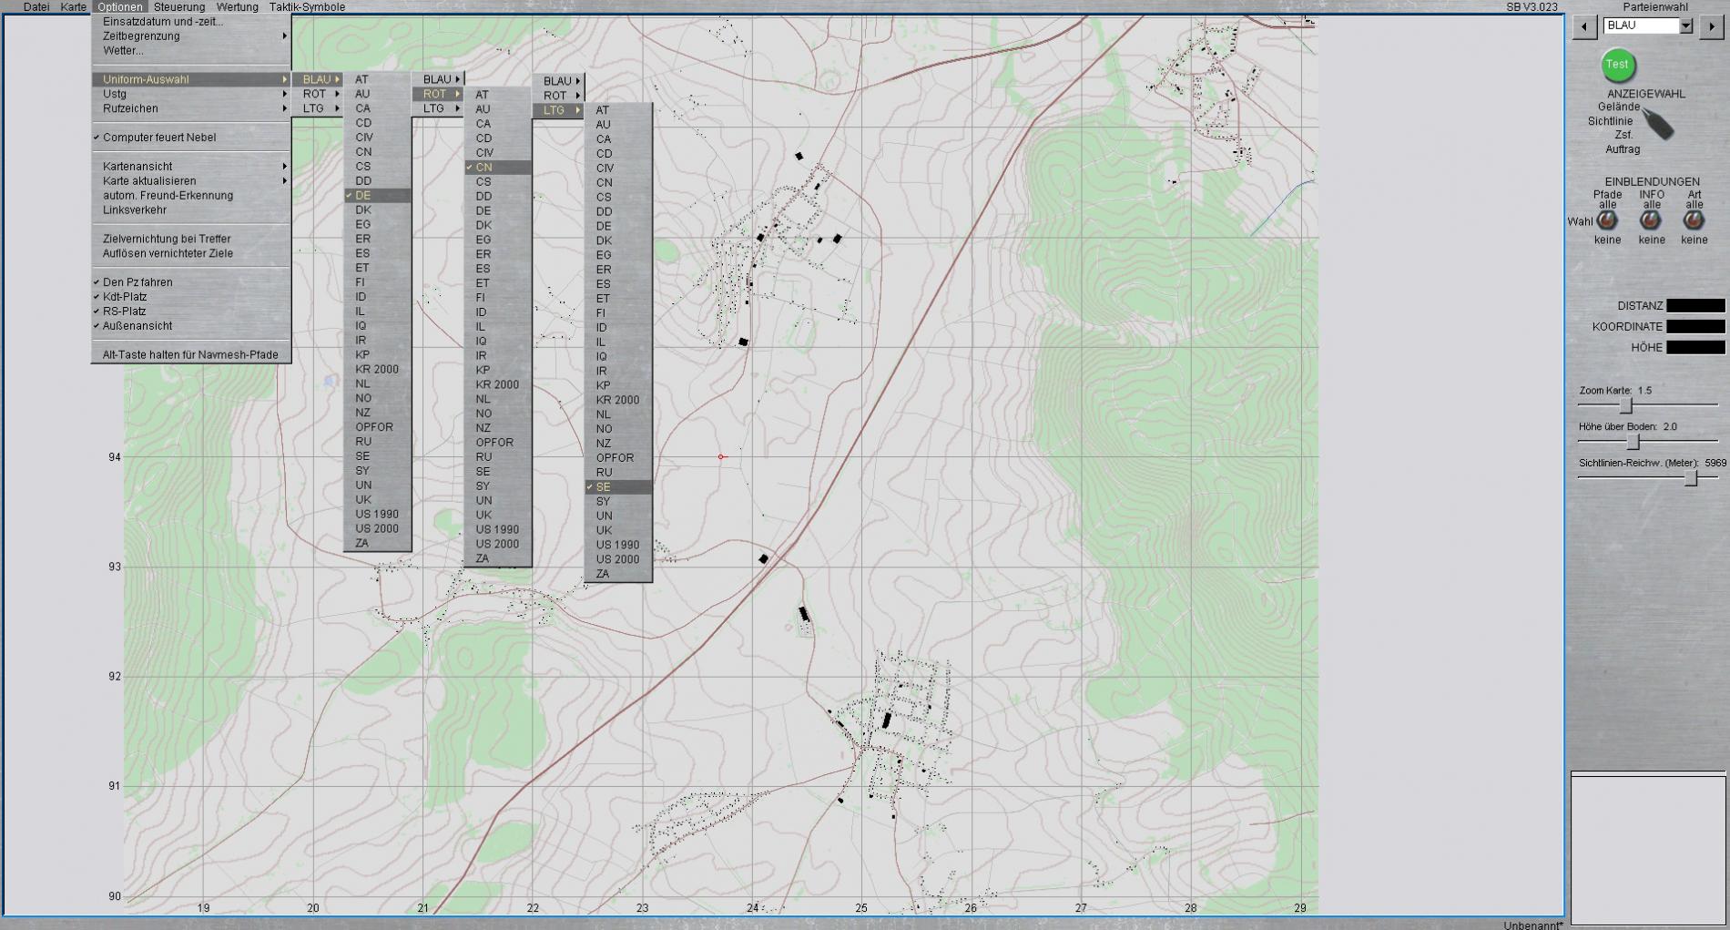Click the red unit marker on the map
Screen dimensions: 1730x930
pyautogui.click(x=721, y=456)
